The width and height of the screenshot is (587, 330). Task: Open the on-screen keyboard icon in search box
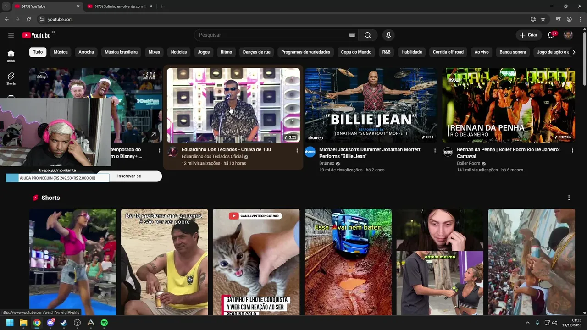[x=352, y=35]
